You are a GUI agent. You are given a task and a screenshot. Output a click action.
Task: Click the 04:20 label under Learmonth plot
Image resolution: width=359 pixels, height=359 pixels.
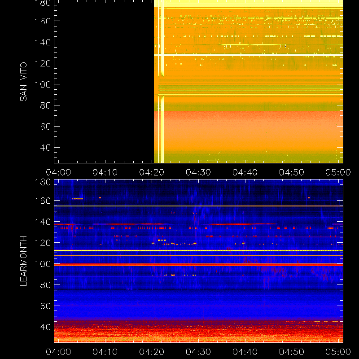(x=152, y=352)
